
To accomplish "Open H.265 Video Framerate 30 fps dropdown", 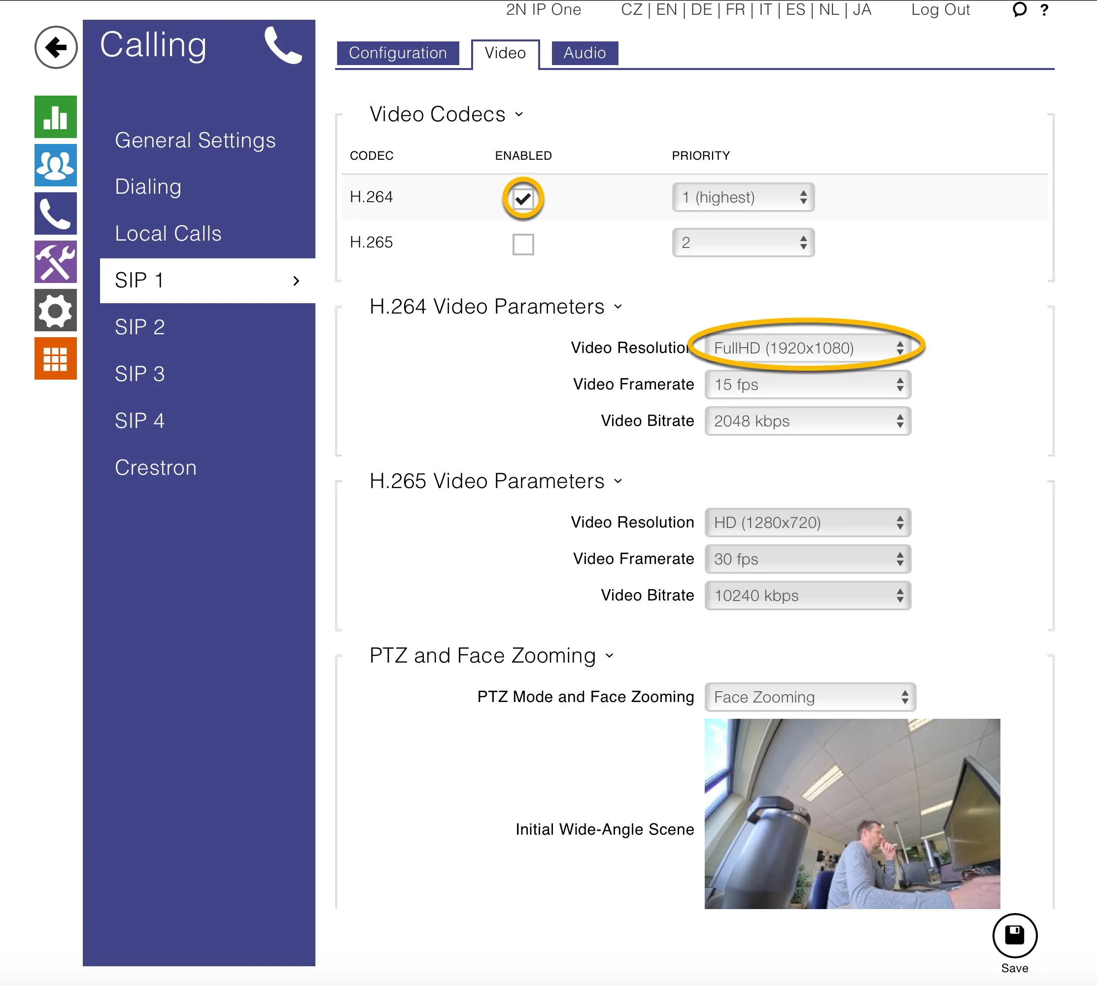I will coord(808,559).
